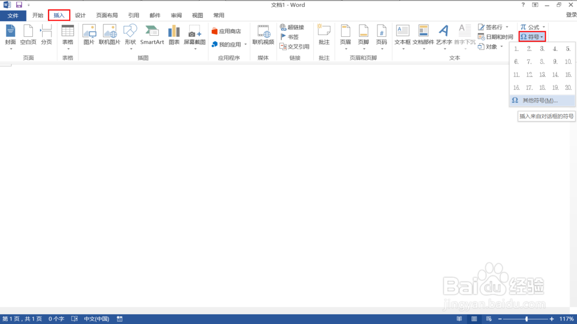Viewport: 577px width, 324px height.
Task: Switch to the Review (审阅) tab
Action: click(176, 16)
